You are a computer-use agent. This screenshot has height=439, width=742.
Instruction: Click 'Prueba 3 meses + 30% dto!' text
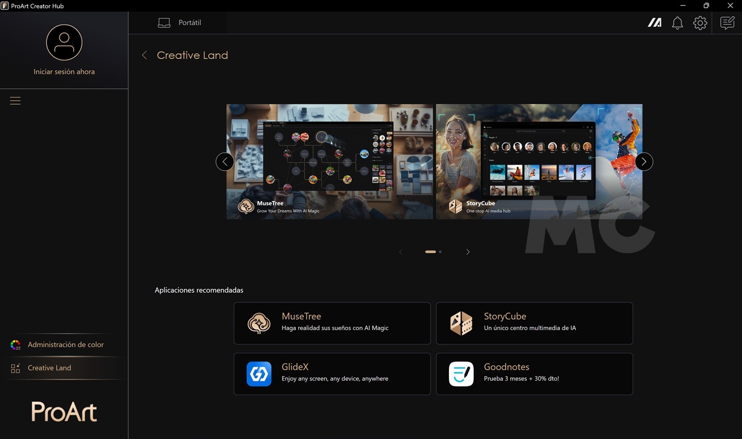tap(522, 379)
